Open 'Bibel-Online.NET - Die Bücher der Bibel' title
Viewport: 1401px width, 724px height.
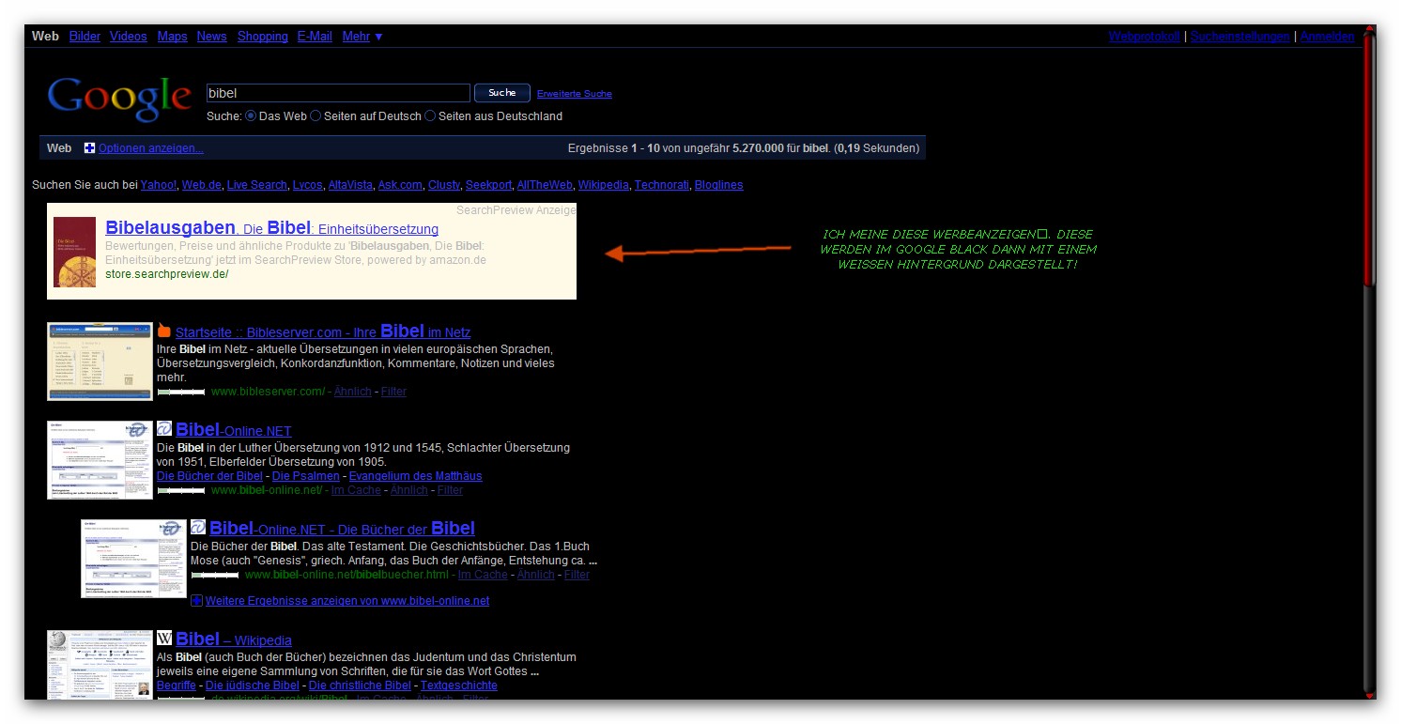tap(342, 529)
